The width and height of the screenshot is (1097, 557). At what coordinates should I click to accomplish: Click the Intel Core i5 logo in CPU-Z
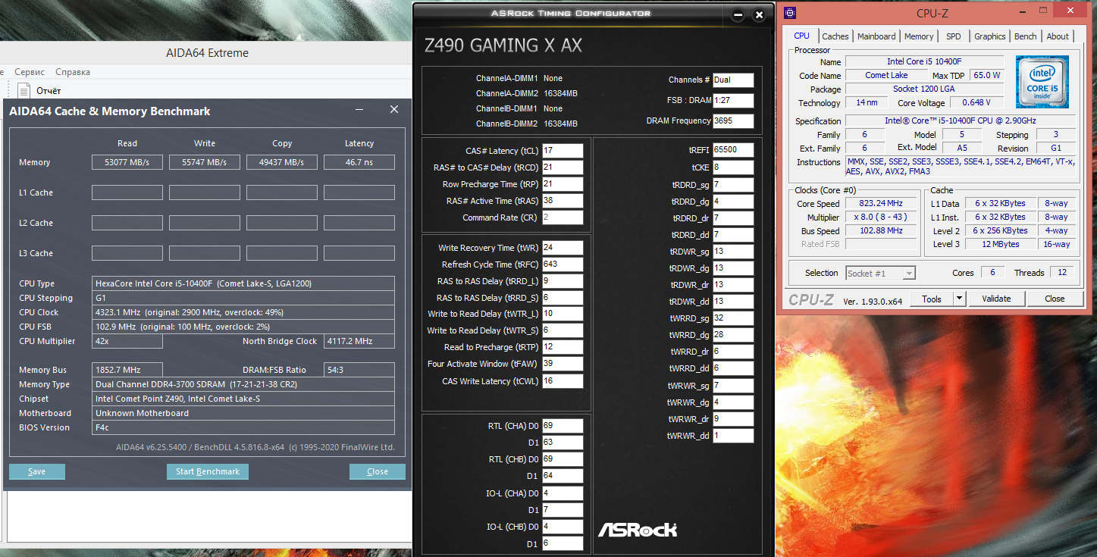point(1042,81)
